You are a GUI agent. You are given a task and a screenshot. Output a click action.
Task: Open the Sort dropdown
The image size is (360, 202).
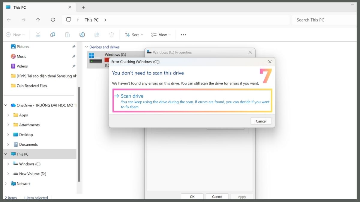134,35
